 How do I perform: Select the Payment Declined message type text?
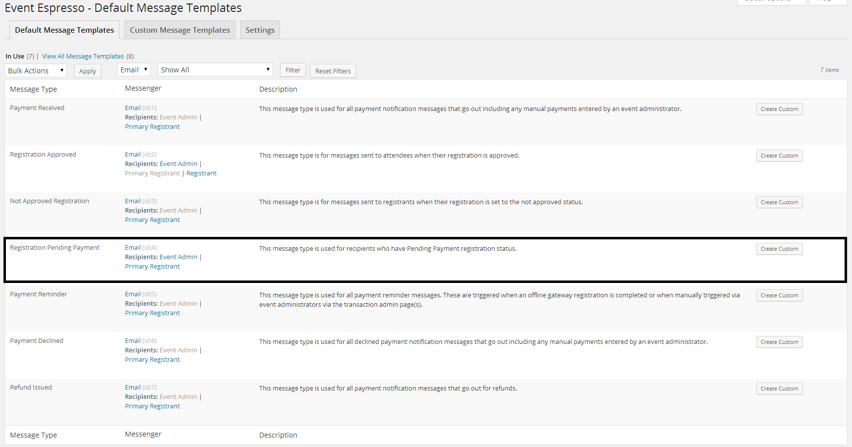coord(37,340)
